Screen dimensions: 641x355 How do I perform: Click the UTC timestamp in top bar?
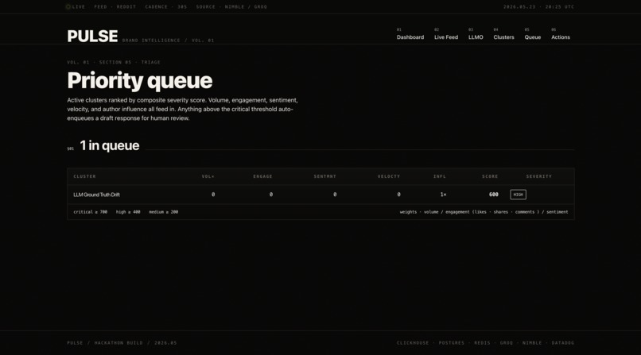[x=538, y=7]
